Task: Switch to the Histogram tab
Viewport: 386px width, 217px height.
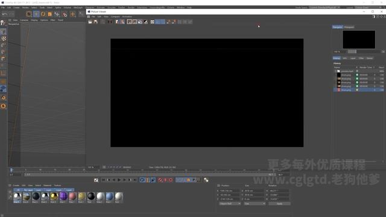Action: pos(349,27)
